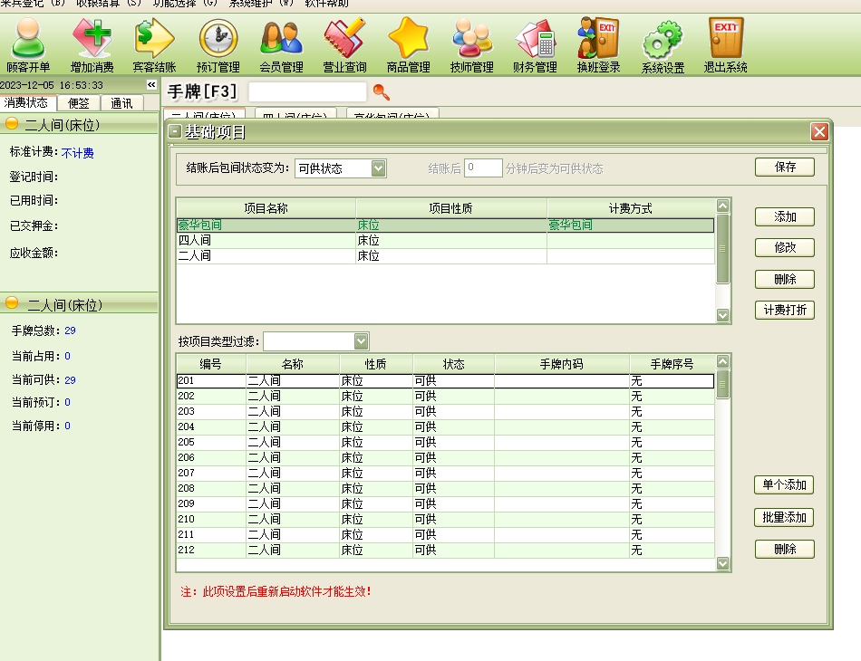The image size is (861, 661).
Task: Collapse the left sidebar with double-arrow button
Action: [151, 85]
